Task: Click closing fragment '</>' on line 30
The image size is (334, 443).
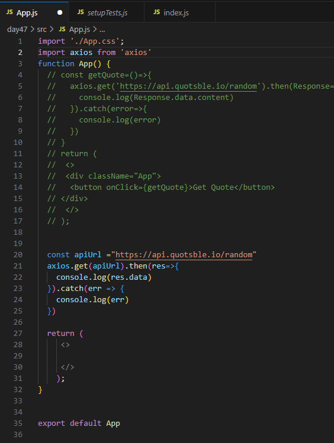Action: click(x=68, y=367)
